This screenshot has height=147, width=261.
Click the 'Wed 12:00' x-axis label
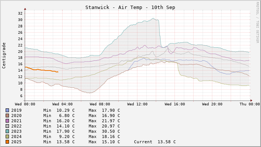pyautogui.click(x=137, y=104)
